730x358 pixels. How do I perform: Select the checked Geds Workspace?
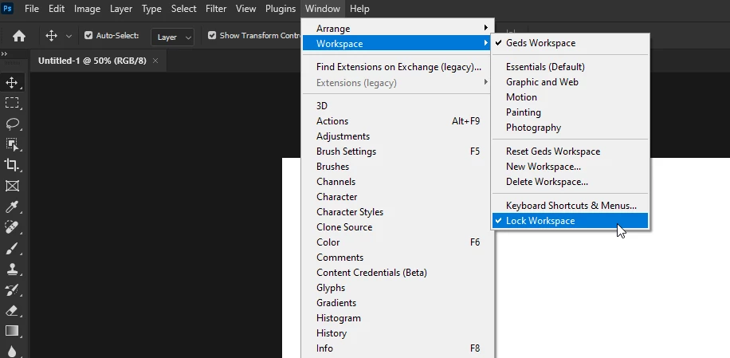pos(570,43)
